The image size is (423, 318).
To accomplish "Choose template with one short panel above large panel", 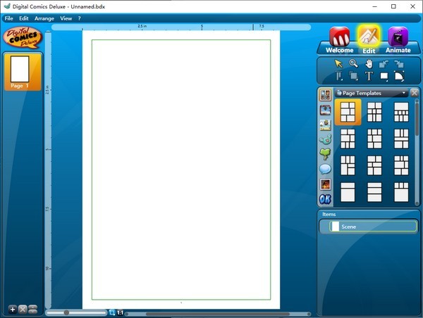I will 348,192.
